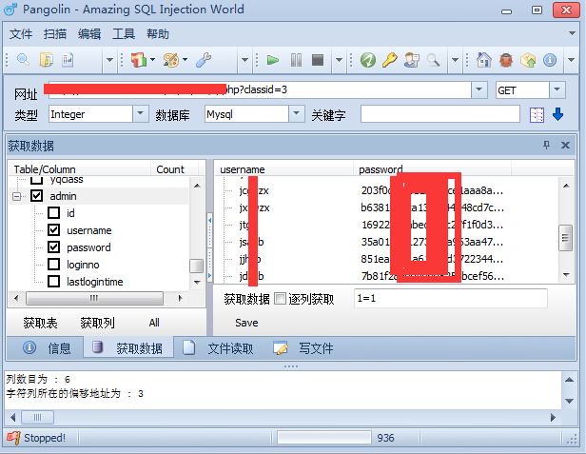Click the update box arrow icon
Viewport: 586px width, 454px height.
pos(528,60)
